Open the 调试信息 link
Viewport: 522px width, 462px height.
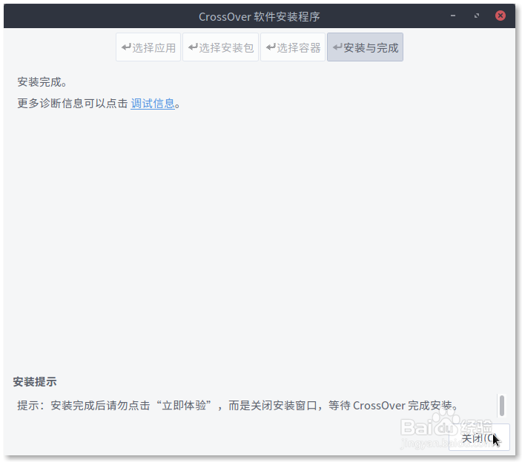153,104
